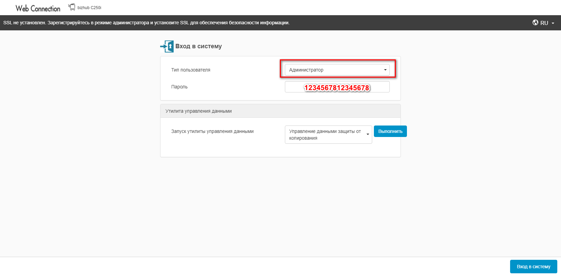The height and width of the screenshot is (277, 561).
Task: Click the SSL не установлен warning message
Action: coord(146,23)
